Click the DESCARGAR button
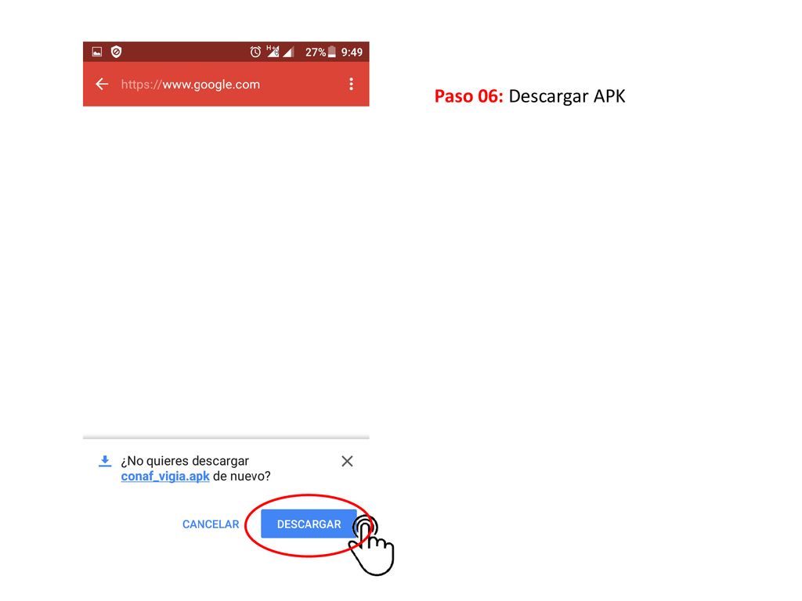802x601 pixels. coord(309,524)
